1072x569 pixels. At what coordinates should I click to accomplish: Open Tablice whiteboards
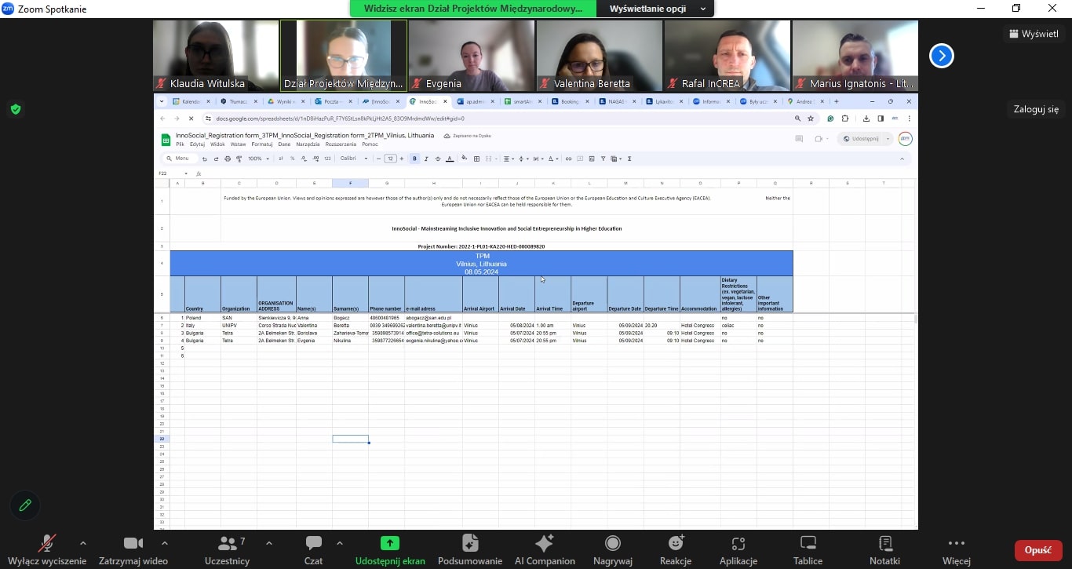808,549
